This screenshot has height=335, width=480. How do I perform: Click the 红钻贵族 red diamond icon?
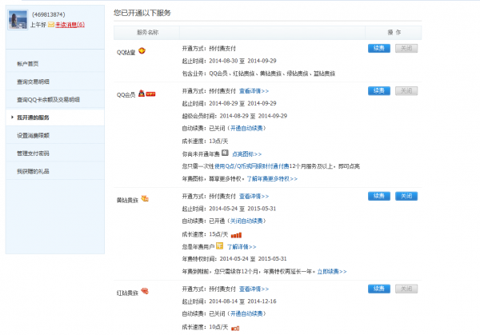pyautogui.click(x=145, y=291)
